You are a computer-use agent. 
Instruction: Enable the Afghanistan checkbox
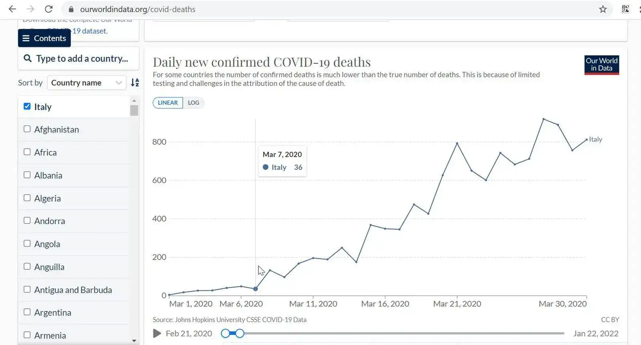(27, 129)
